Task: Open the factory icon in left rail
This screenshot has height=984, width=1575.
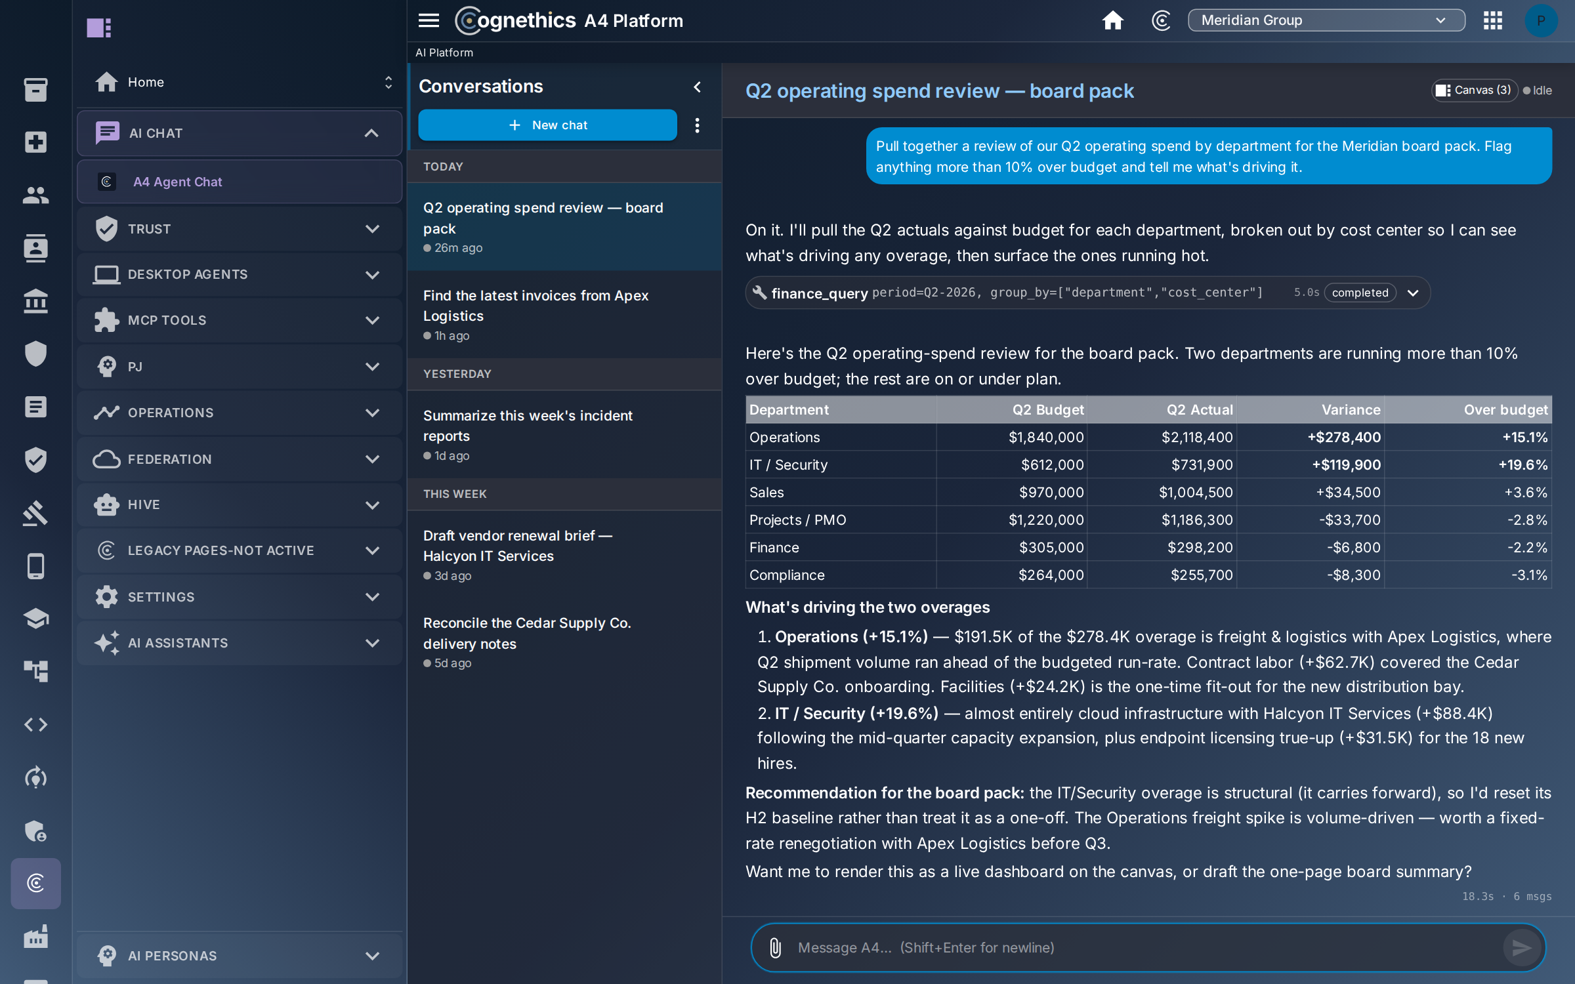Action: pos(35,936)
